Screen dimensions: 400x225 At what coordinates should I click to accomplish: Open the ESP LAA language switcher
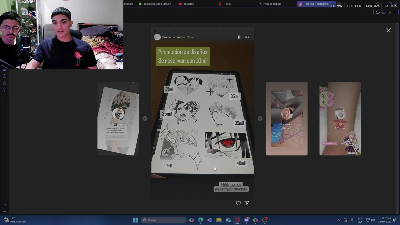click(x=360, y=220)
